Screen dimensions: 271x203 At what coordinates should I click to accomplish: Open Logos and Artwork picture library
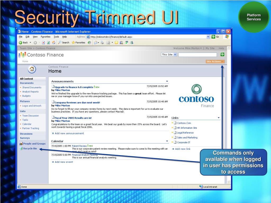click(x=32, y=106)
